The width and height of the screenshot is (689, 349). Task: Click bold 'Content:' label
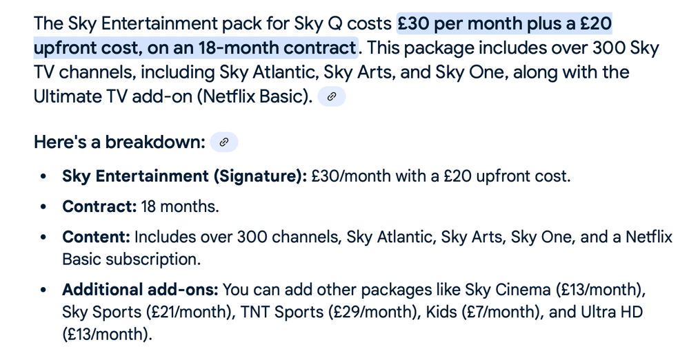(x=97, y=237)
